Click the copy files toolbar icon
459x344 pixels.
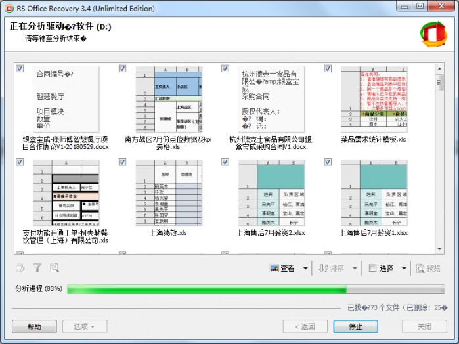[20, 268]
